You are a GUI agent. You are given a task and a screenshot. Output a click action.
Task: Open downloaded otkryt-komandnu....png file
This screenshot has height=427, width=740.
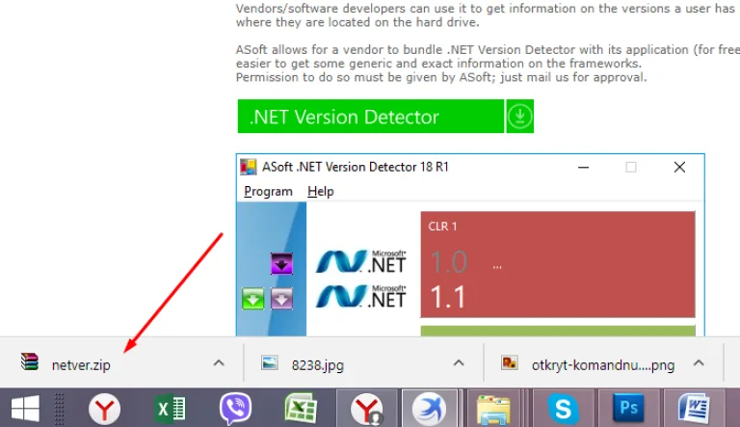603,365
